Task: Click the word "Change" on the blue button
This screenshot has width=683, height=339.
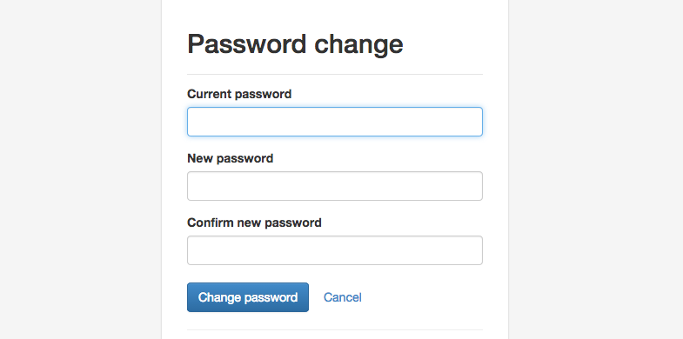Action: pyautogui.click(x=219, y=297)
